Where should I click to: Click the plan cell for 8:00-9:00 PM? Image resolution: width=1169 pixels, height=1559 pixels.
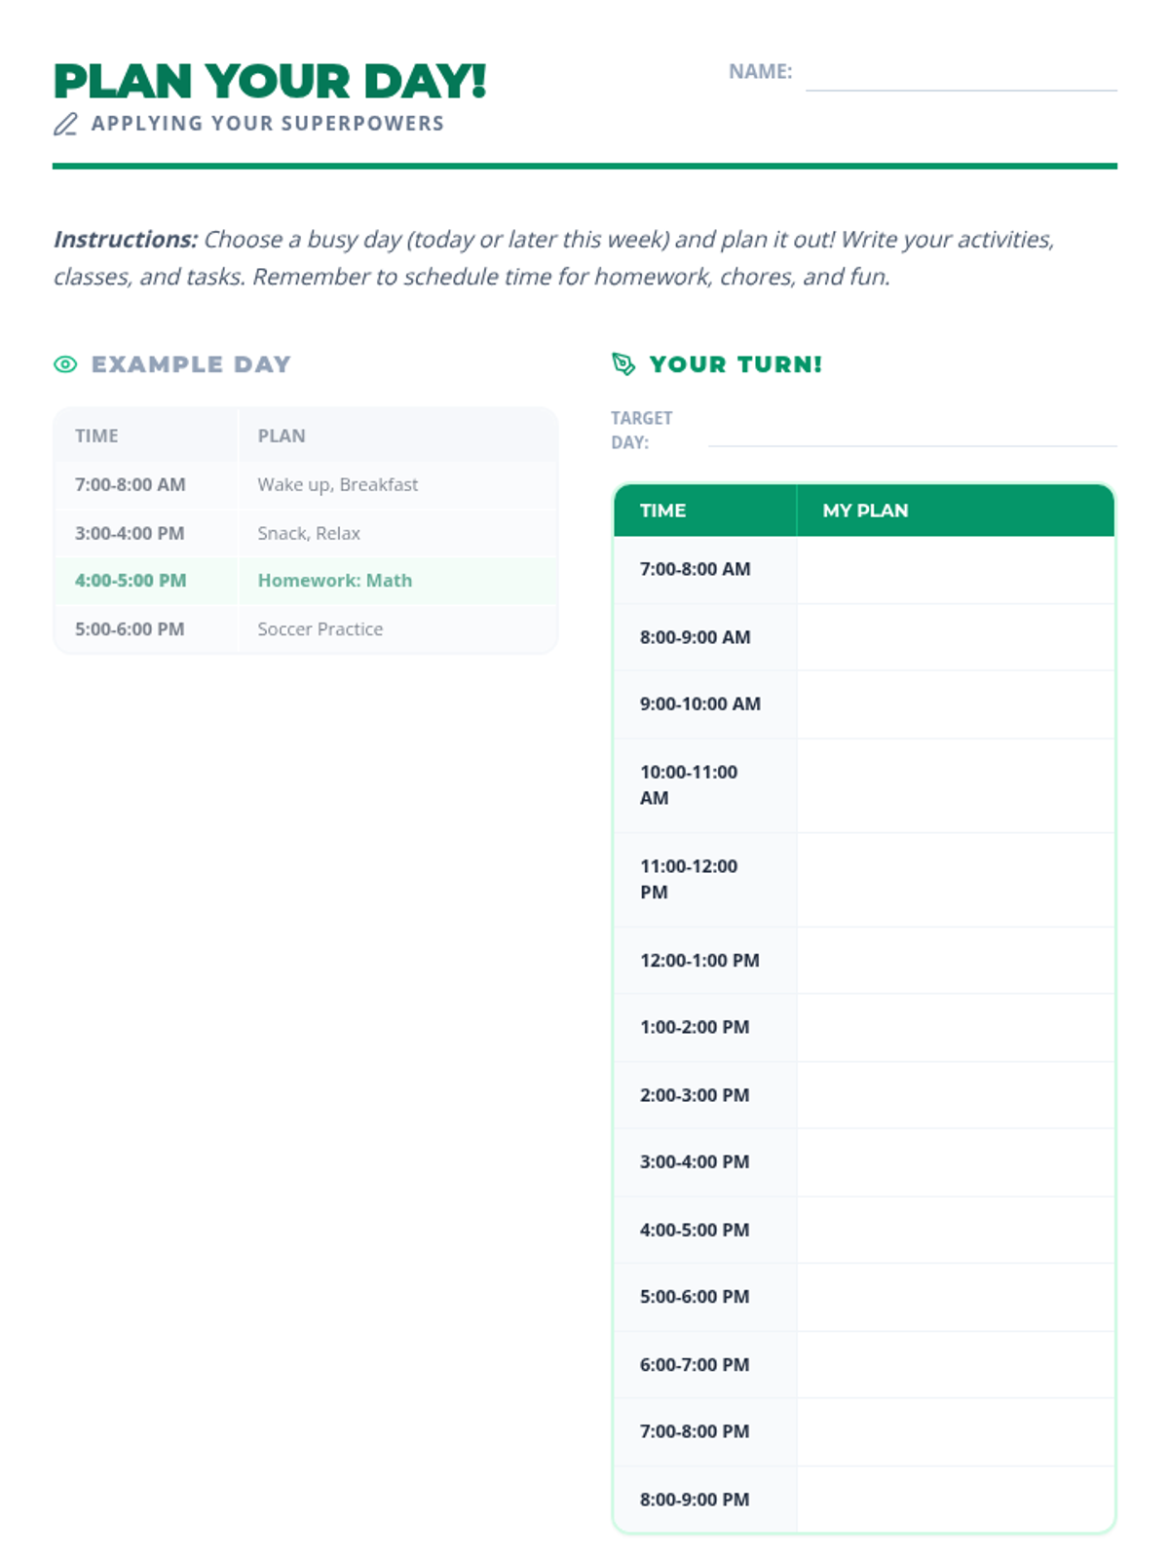(x=955, y=1499)
